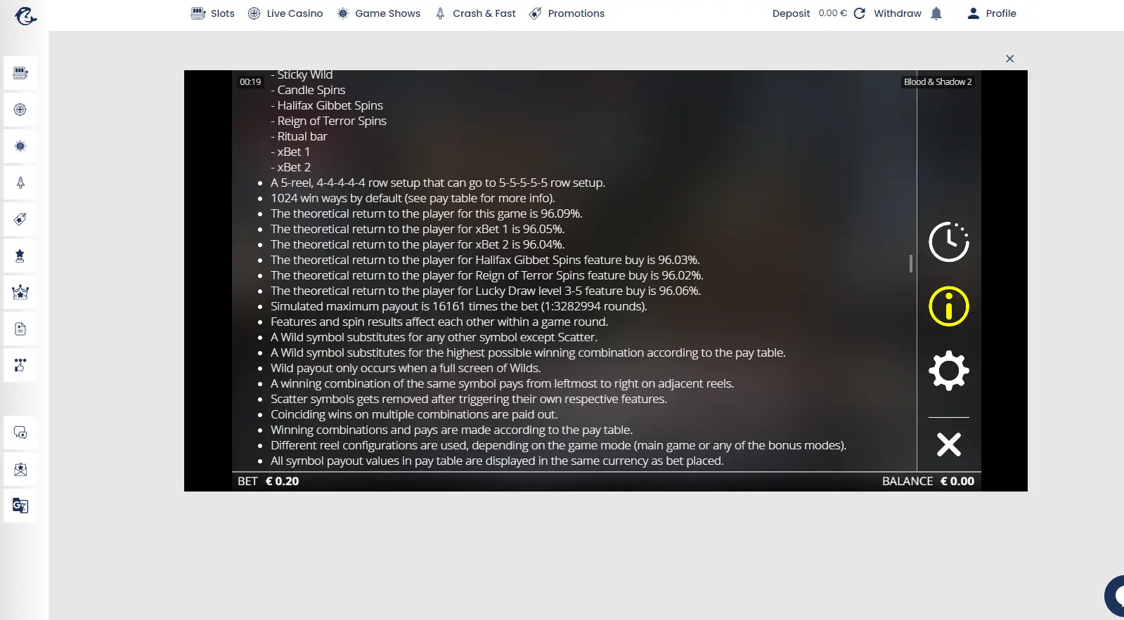This screenshot has height=620, width=1124.
Task: Open the translate icon in sidebar
Action: [20, 506]
